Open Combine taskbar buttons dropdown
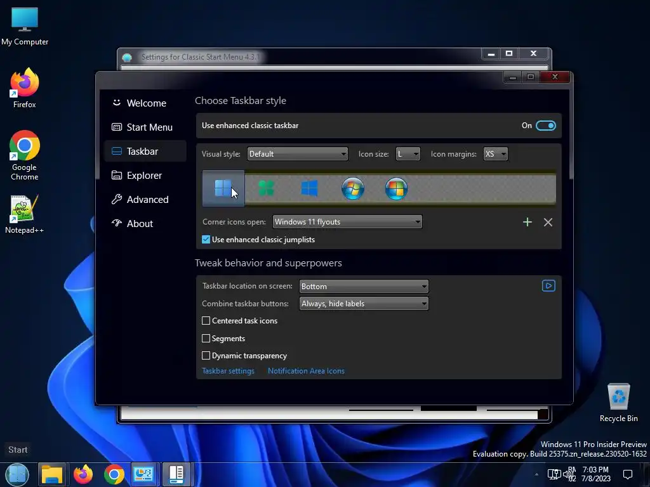The height and width of the screenshot is (487, 650). pos(364,304)
